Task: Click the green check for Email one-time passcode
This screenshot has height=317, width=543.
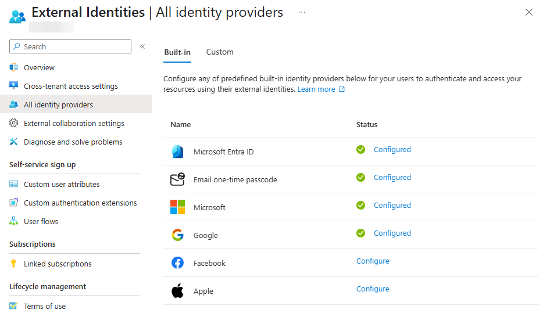Action: tap(360, 177)
